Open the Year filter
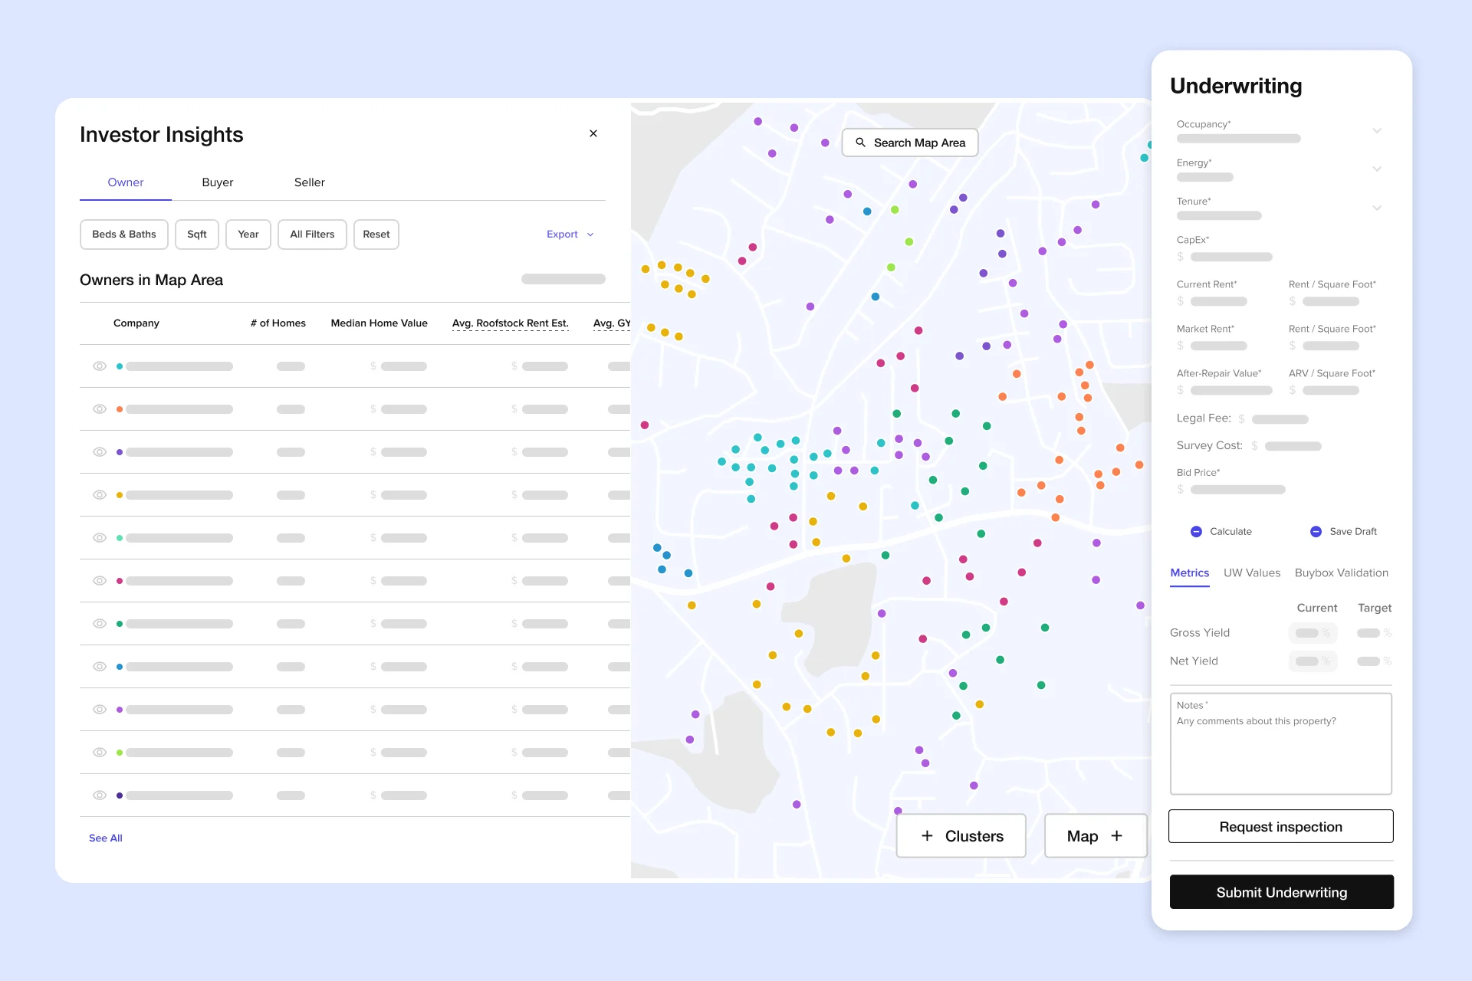The width and height of the screenshot is (1472, 981). pyautogui.click(x=248, y=235)
